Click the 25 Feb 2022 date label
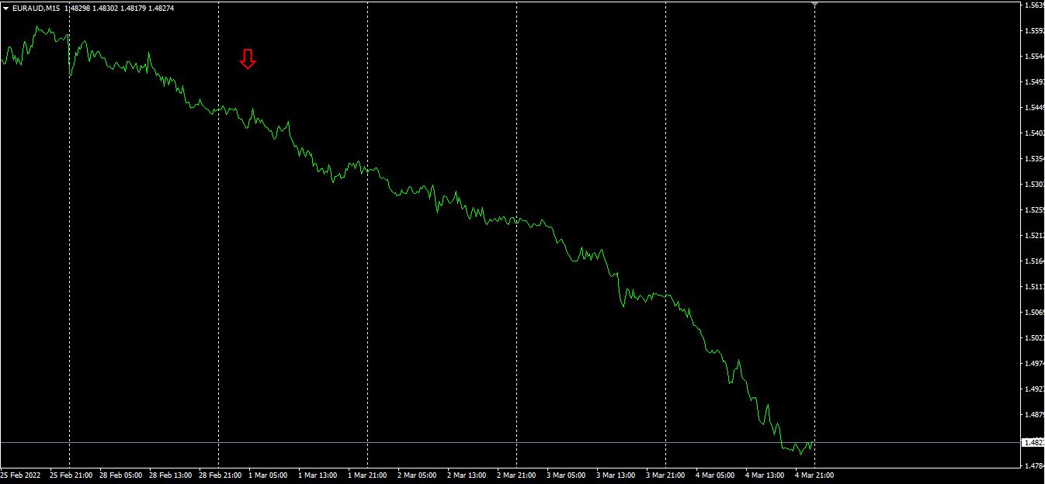1045x484 pixels. 21,475
